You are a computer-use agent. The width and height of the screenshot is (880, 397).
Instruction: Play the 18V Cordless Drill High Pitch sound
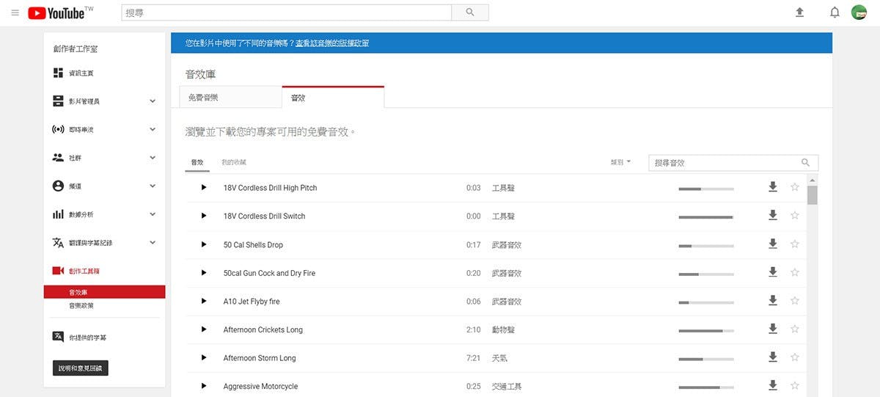pyautogui.click(x=204, y=188)
